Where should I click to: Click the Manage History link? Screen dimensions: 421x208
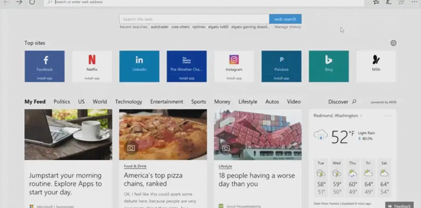(x=288, y=27)
